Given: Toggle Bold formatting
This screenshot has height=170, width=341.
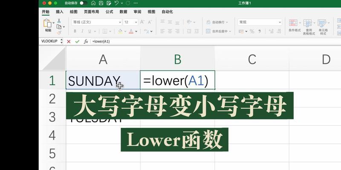Looking at the screenshot, I should click(x=75, y=31).
